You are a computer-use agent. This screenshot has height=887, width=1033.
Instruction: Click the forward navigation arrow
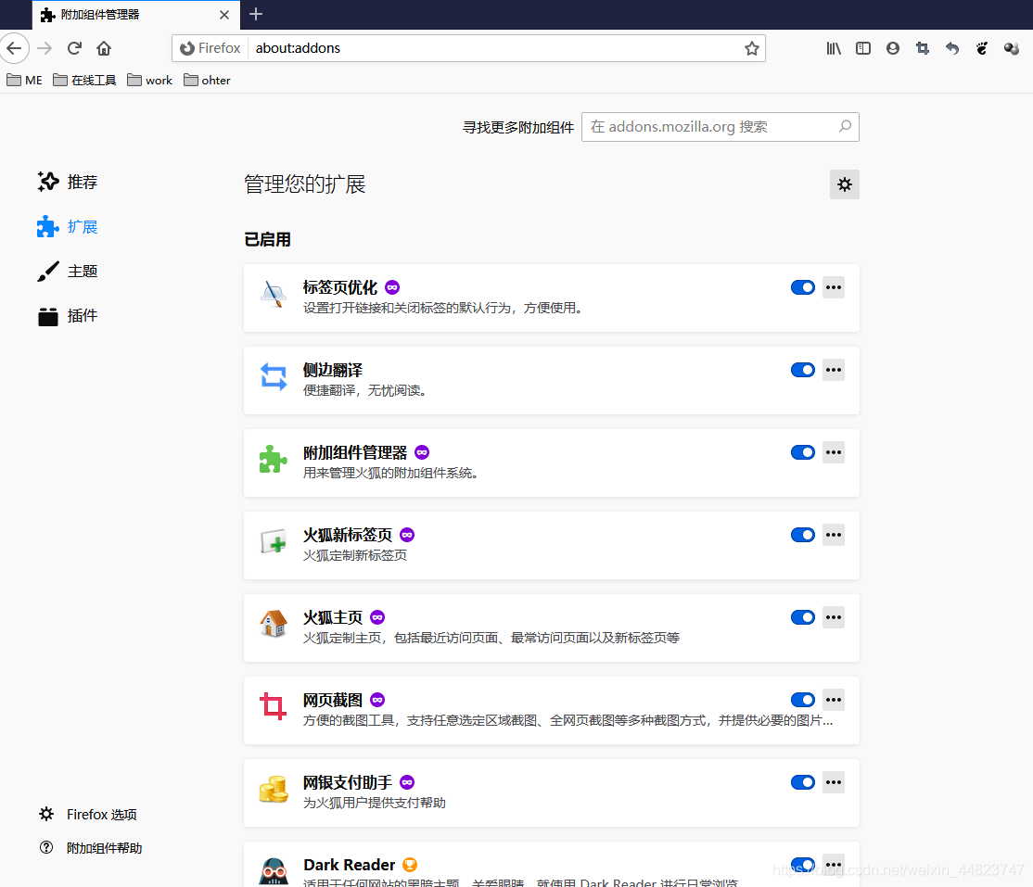[x=45, y=48]
